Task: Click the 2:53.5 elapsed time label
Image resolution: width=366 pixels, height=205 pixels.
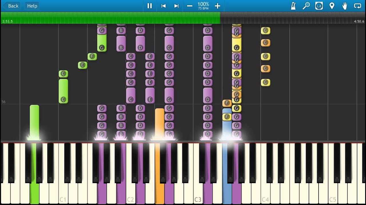Action: coord(7,21)
